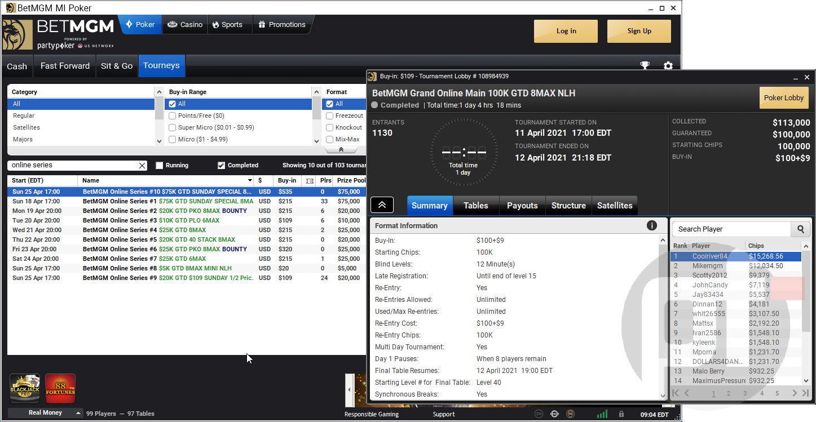This screenshot has height=422, width=816.
Task: Check the Freezeout format option
Action: click(x=330, y=116)
